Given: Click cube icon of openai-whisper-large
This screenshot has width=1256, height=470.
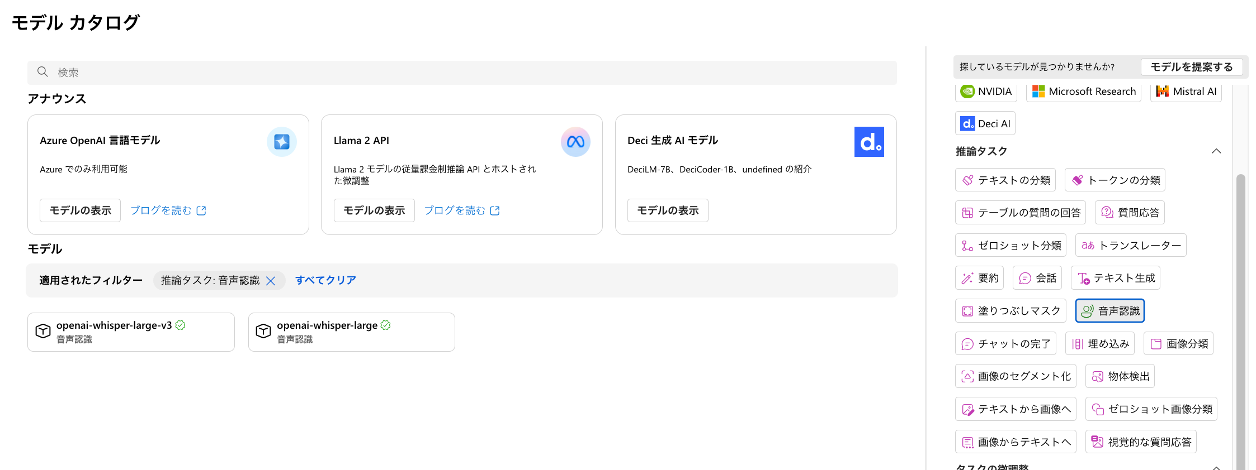Looking at the screenshot, I should pos(263,332).
